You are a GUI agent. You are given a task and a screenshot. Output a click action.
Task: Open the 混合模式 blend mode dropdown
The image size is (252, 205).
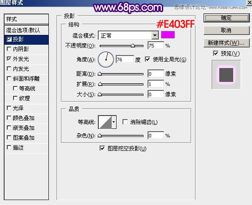(x=155, y=35)
